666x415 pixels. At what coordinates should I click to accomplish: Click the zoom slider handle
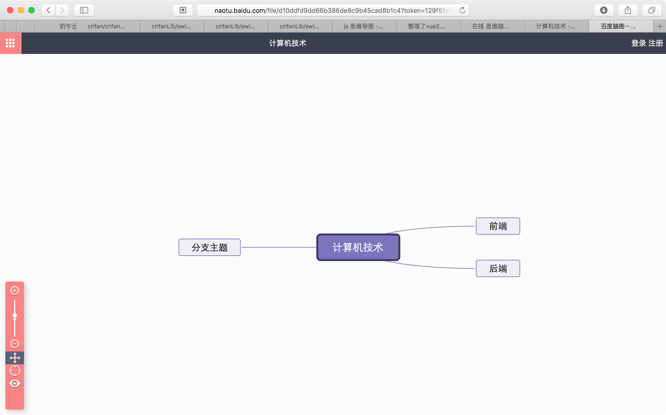[14, 316]
